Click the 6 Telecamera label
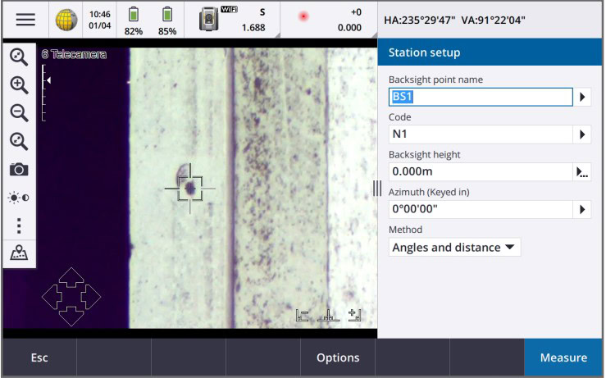Viewport: 606px width, 378px height. (x=74, y=54)
